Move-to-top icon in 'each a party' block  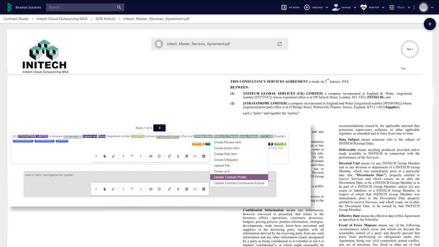[x=178, y=189]
